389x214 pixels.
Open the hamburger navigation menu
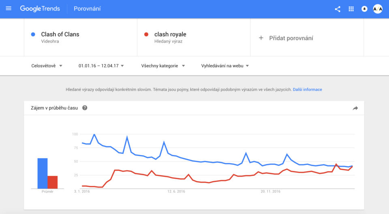(9, 9)
